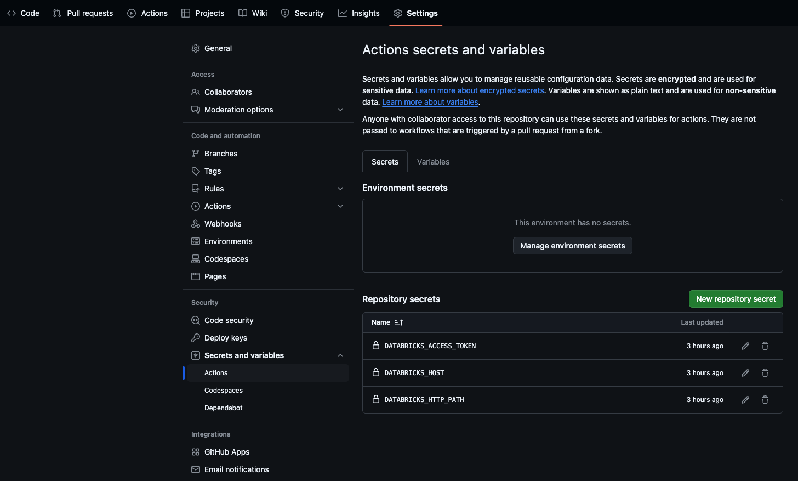
Task: Expand the Actions sidebar chevron
Action: point(340,206)
